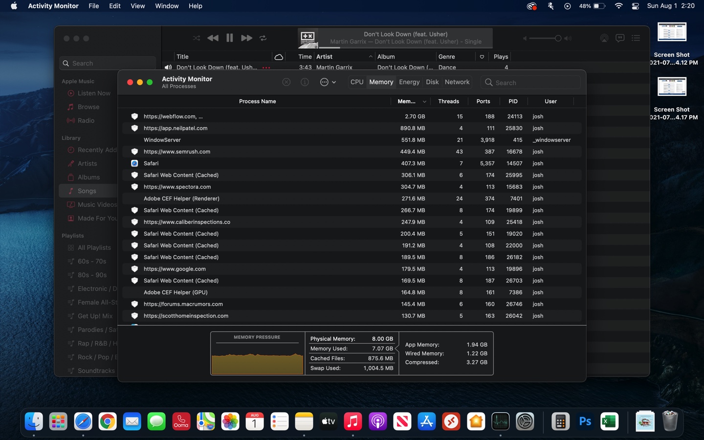Viewport: 704px width, 440px height.
Task: Switch to the CPU tab
Action: [357, 82]
